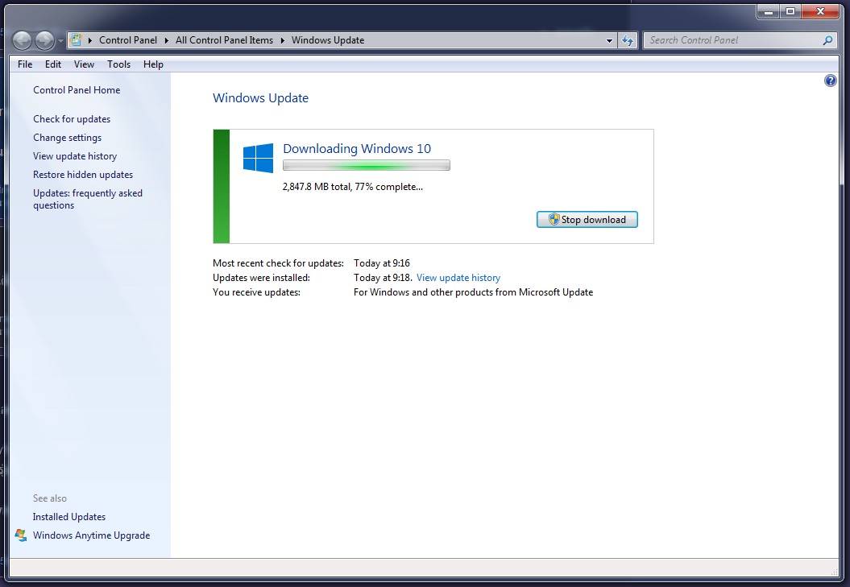Open Updates: frequently asked questions

coord(88,199)
